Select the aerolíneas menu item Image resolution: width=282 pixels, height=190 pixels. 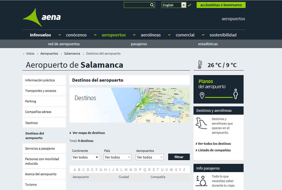(x=151, y=35)
